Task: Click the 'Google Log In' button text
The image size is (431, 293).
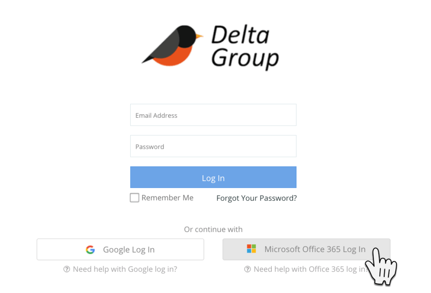Action: pyautogui.click(x=128, y=250)
